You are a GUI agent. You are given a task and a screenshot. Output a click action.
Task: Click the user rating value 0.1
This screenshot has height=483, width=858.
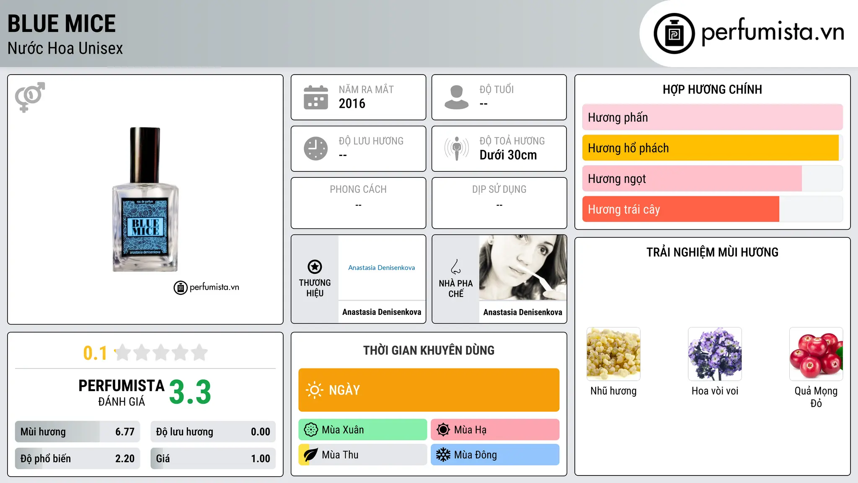95,353
